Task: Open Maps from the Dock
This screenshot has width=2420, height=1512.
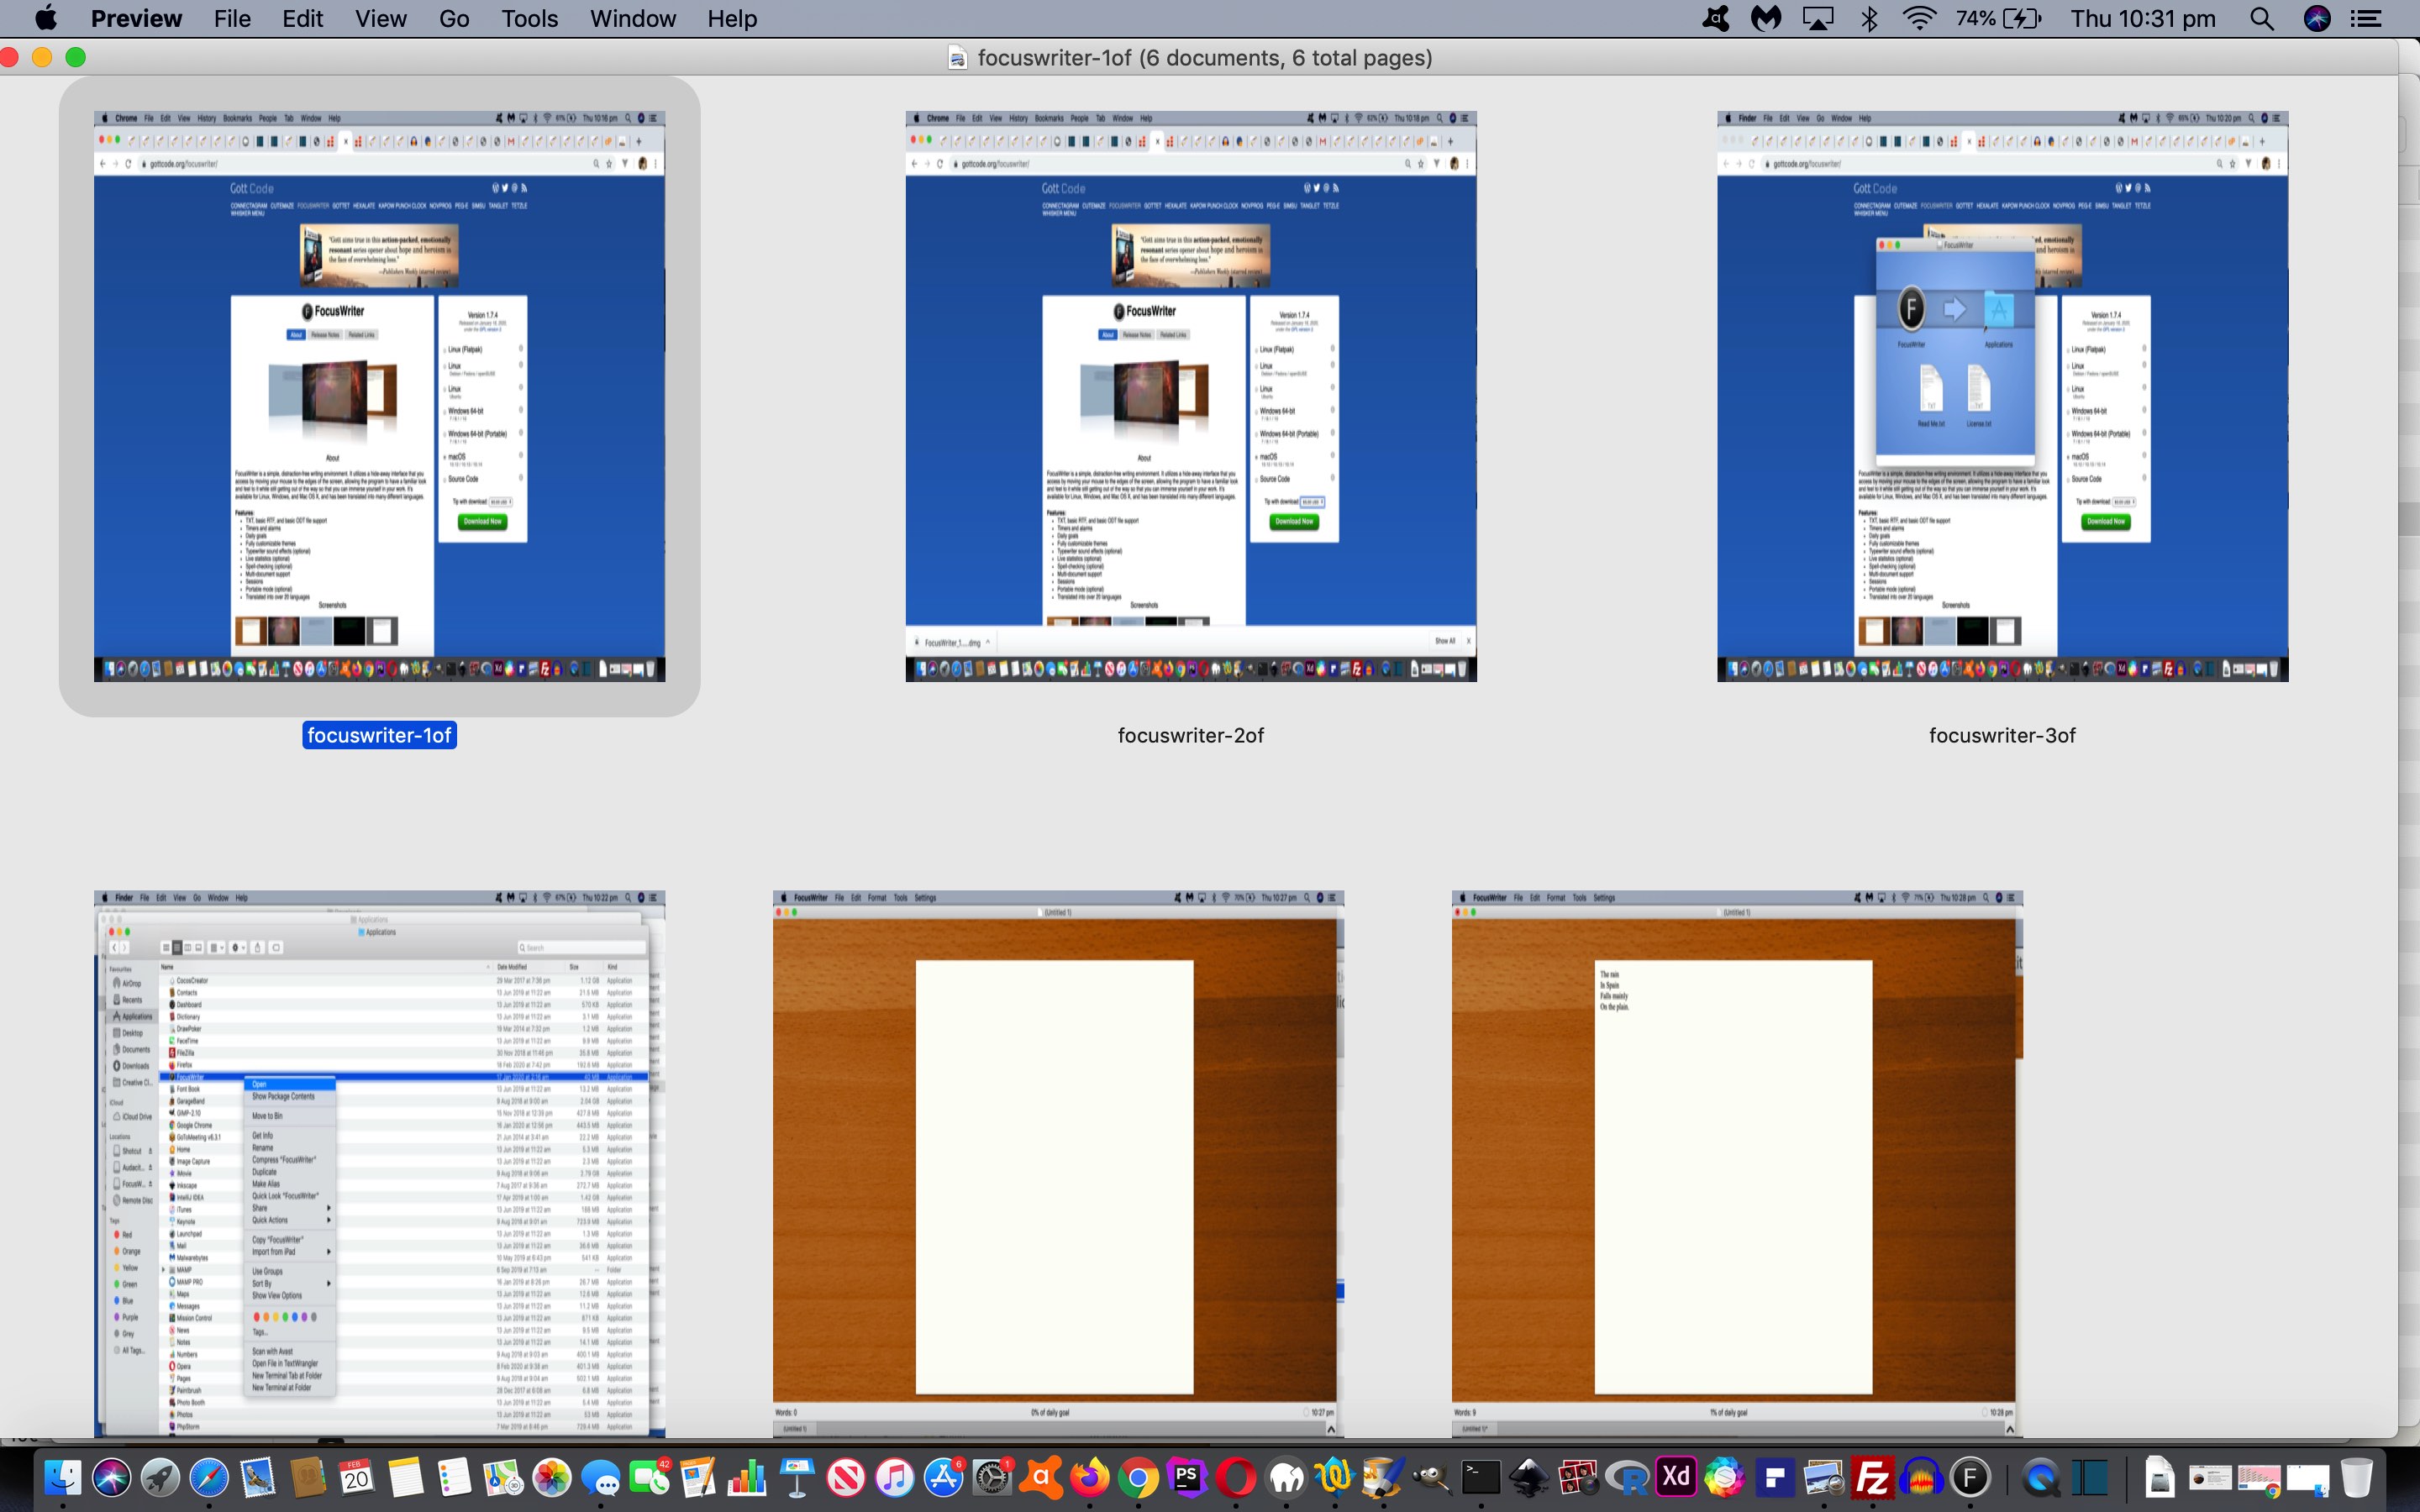Action: click(x=503, y=1477)
